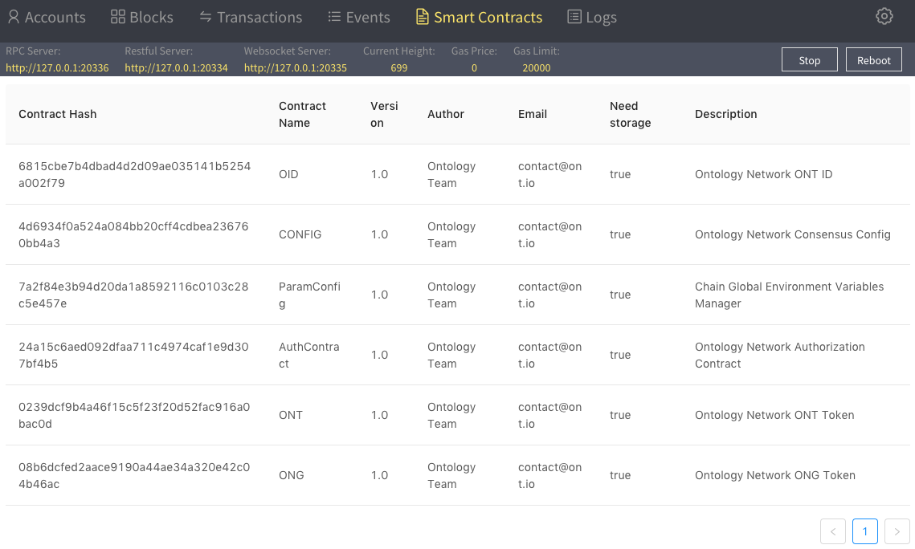Click the Contract Name column header

coord(302,114)
